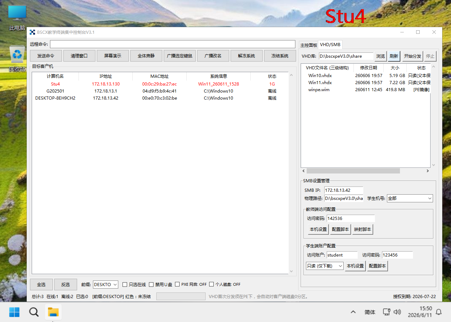This screenshot has height=322, width=451.
Task: Click 配置脚本 under 学生端账户配置
Action: 377,266
